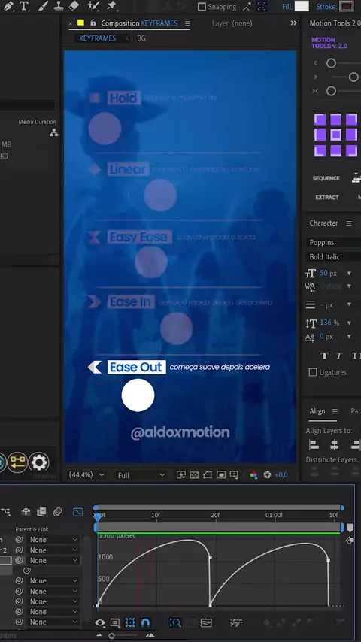The height and width of the screenshot is (642, 361).
Task: Click the Toggle Transparency Grid icon
Action: coord(194,475)
